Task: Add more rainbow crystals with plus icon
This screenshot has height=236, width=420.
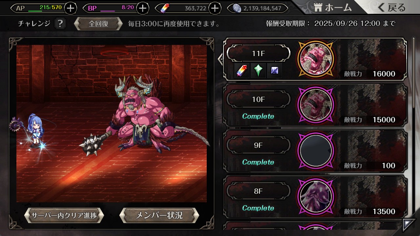Action: pyautogui.click(x=215, y=8)
